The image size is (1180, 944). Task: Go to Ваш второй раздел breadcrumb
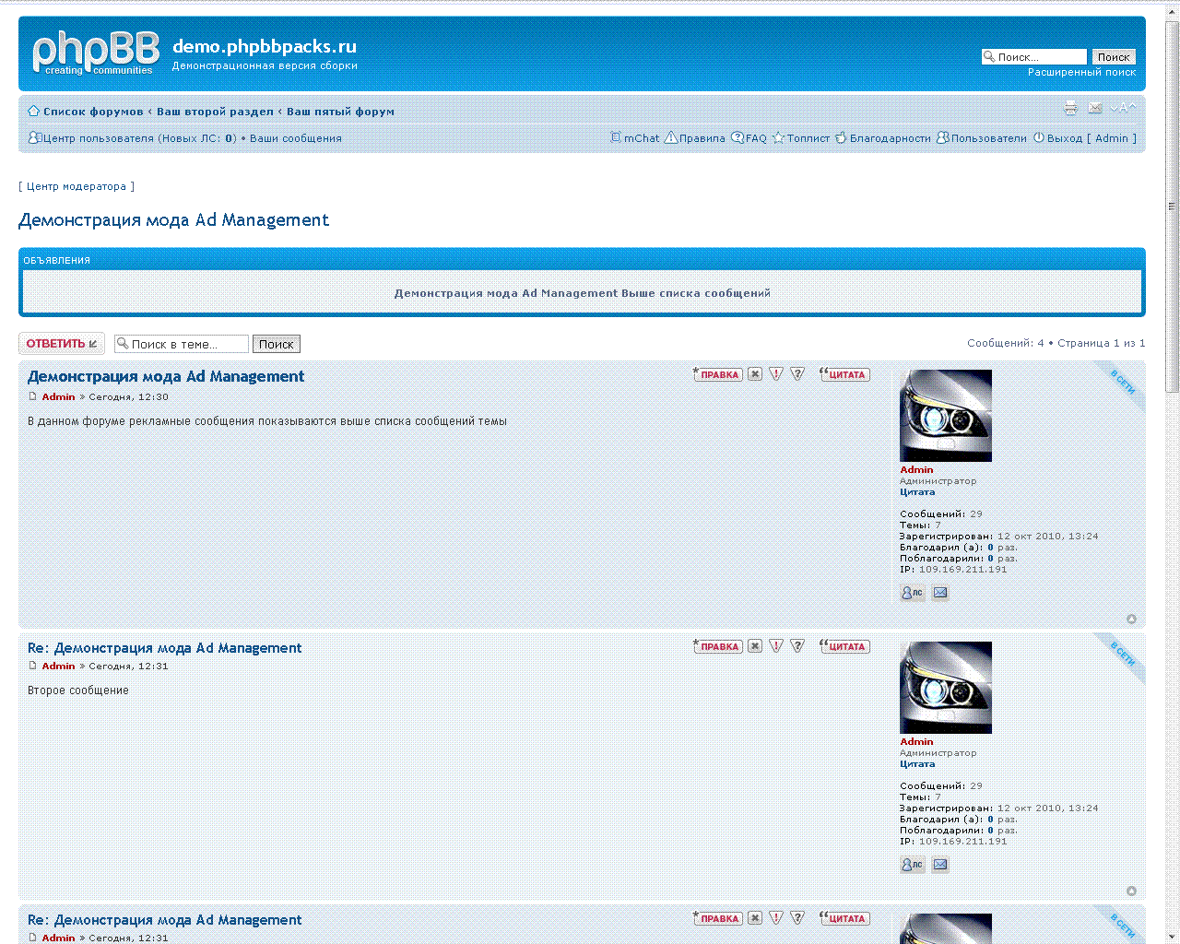click(215, 112)
